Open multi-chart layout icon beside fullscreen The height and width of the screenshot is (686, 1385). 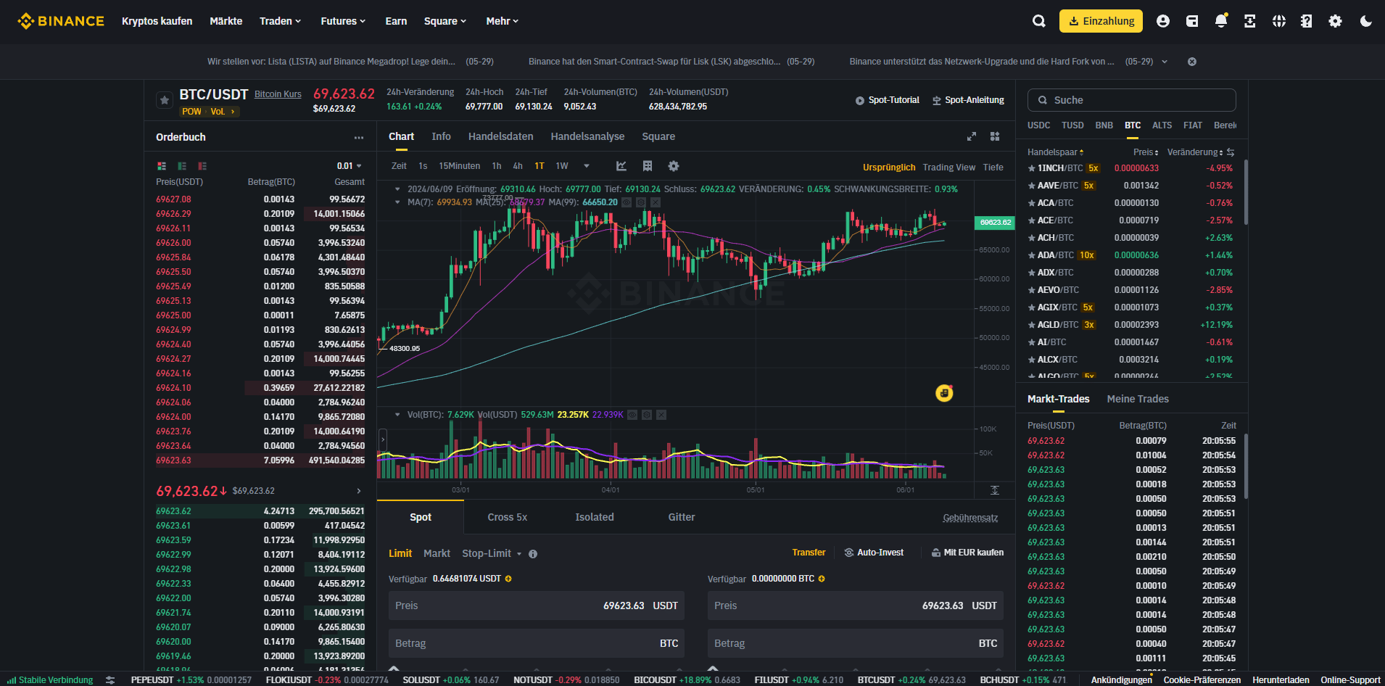(x=995, y=136)
